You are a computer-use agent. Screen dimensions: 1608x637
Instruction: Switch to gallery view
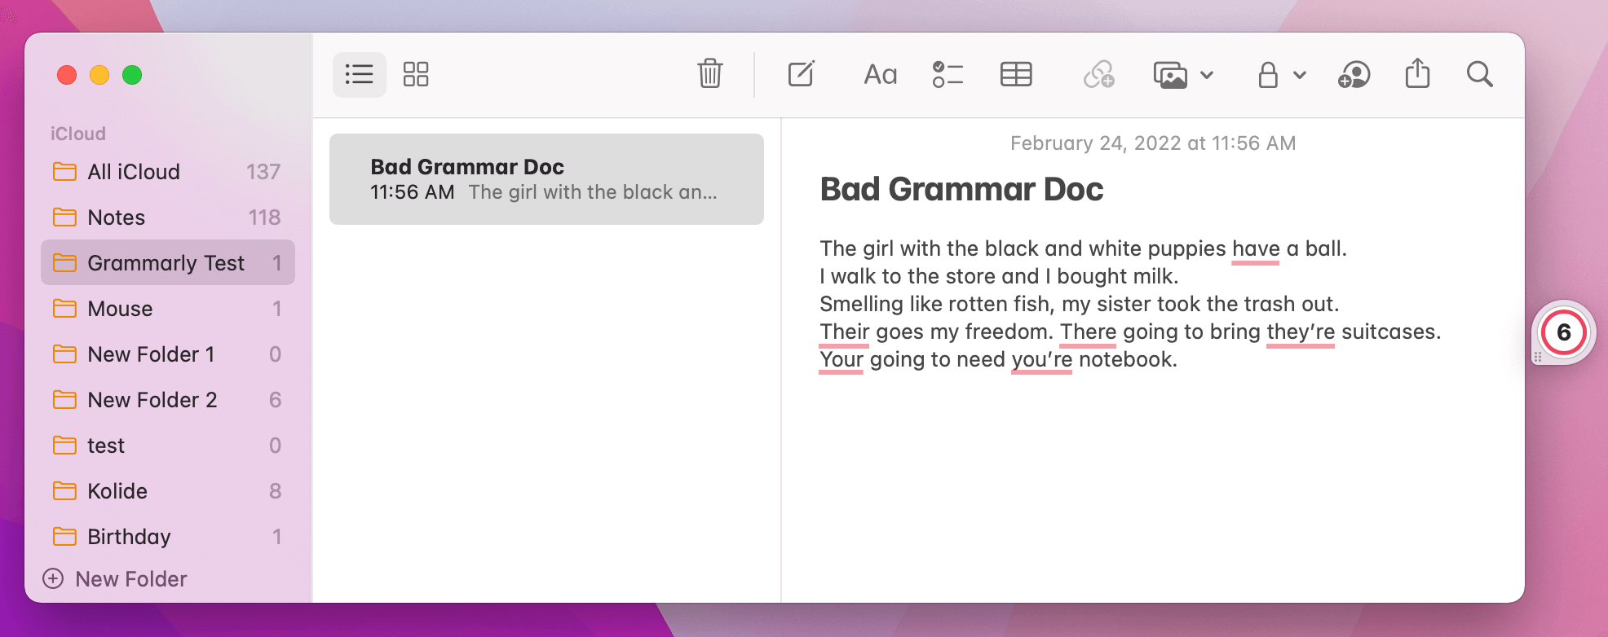[x=416, y=75]
